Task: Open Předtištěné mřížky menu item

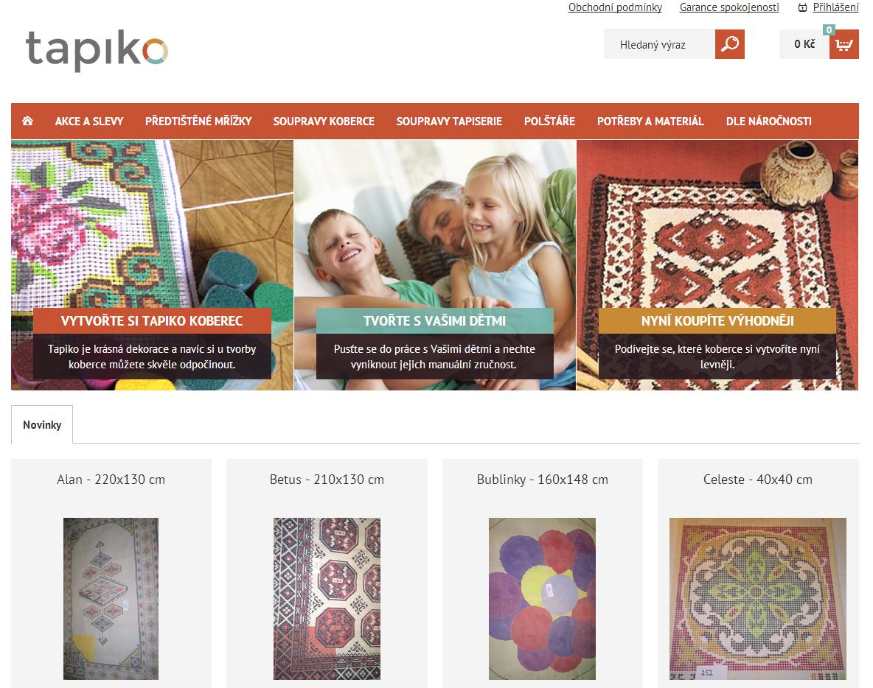Action: [198, 121]
